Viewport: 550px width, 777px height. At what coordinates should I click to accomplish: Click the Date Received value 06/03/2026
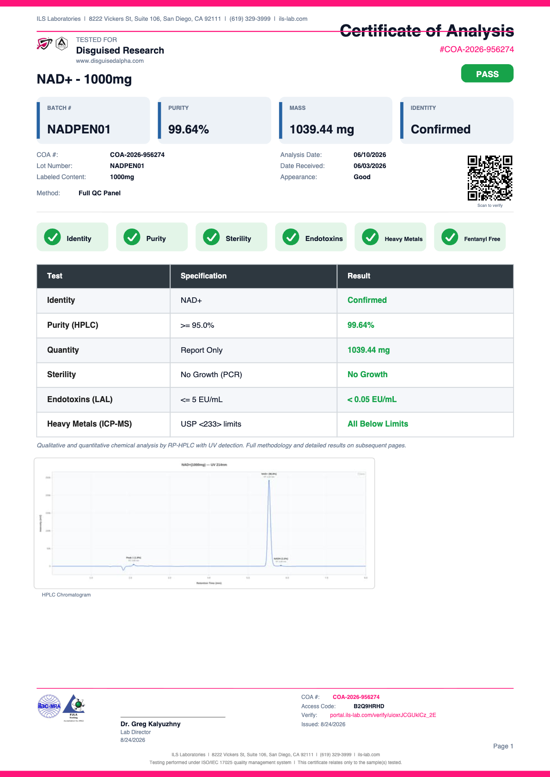coord(370,166)
